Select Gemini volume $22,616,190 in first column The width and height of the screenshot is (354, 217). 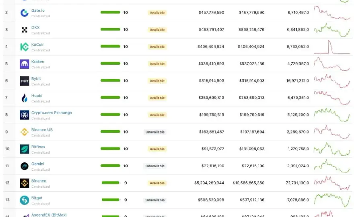pyautogui.click(x=213, y=166)
